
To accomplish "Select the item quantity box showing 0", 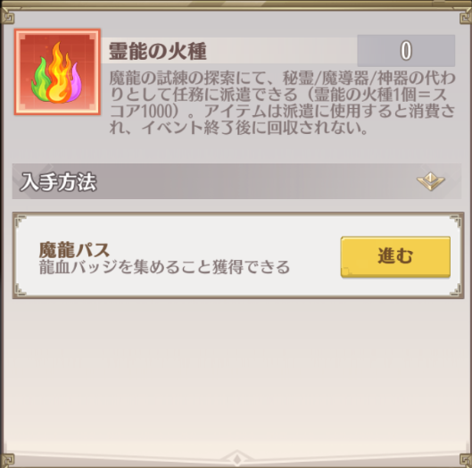I will point(406,50).
